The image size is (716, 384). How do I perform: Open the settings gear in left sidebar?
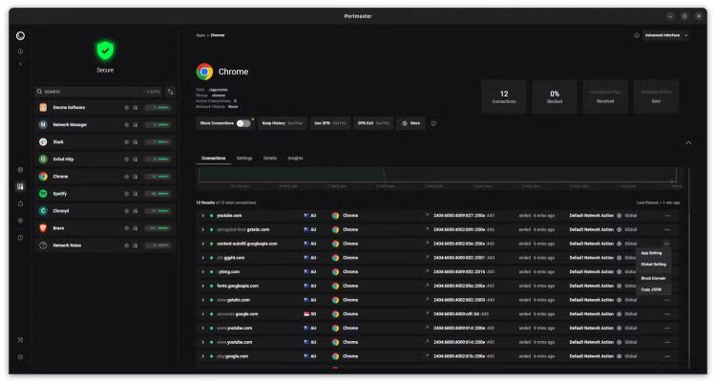[x=20, y=356]
